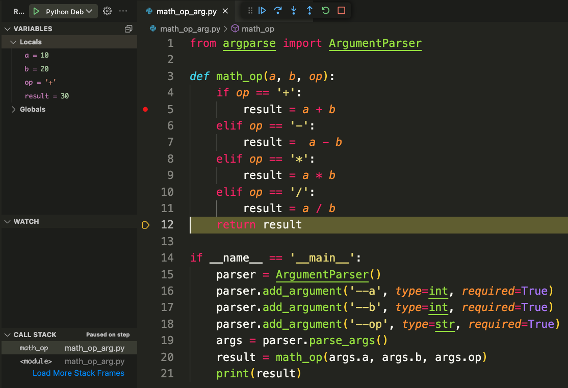This screenshot has height=388, width=568.
Task: Click the '--b' add_argument line
Action: pyautogui.click(x=385, y=307)
